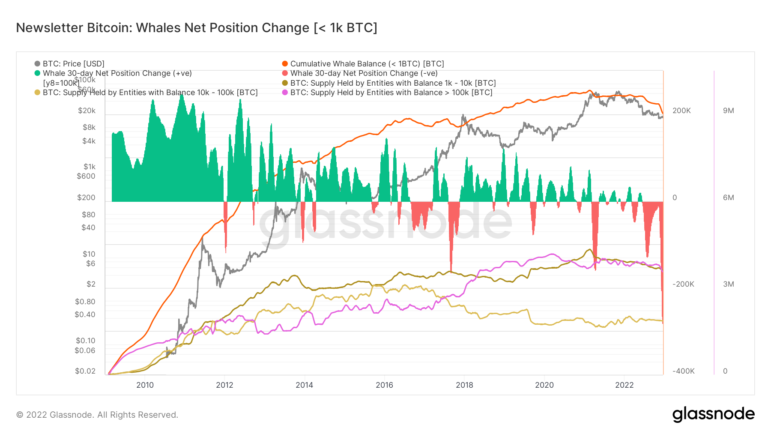771x434 pixels.
Task: Select the 2022 x-axis tick label
Action: tap(624, 385)
